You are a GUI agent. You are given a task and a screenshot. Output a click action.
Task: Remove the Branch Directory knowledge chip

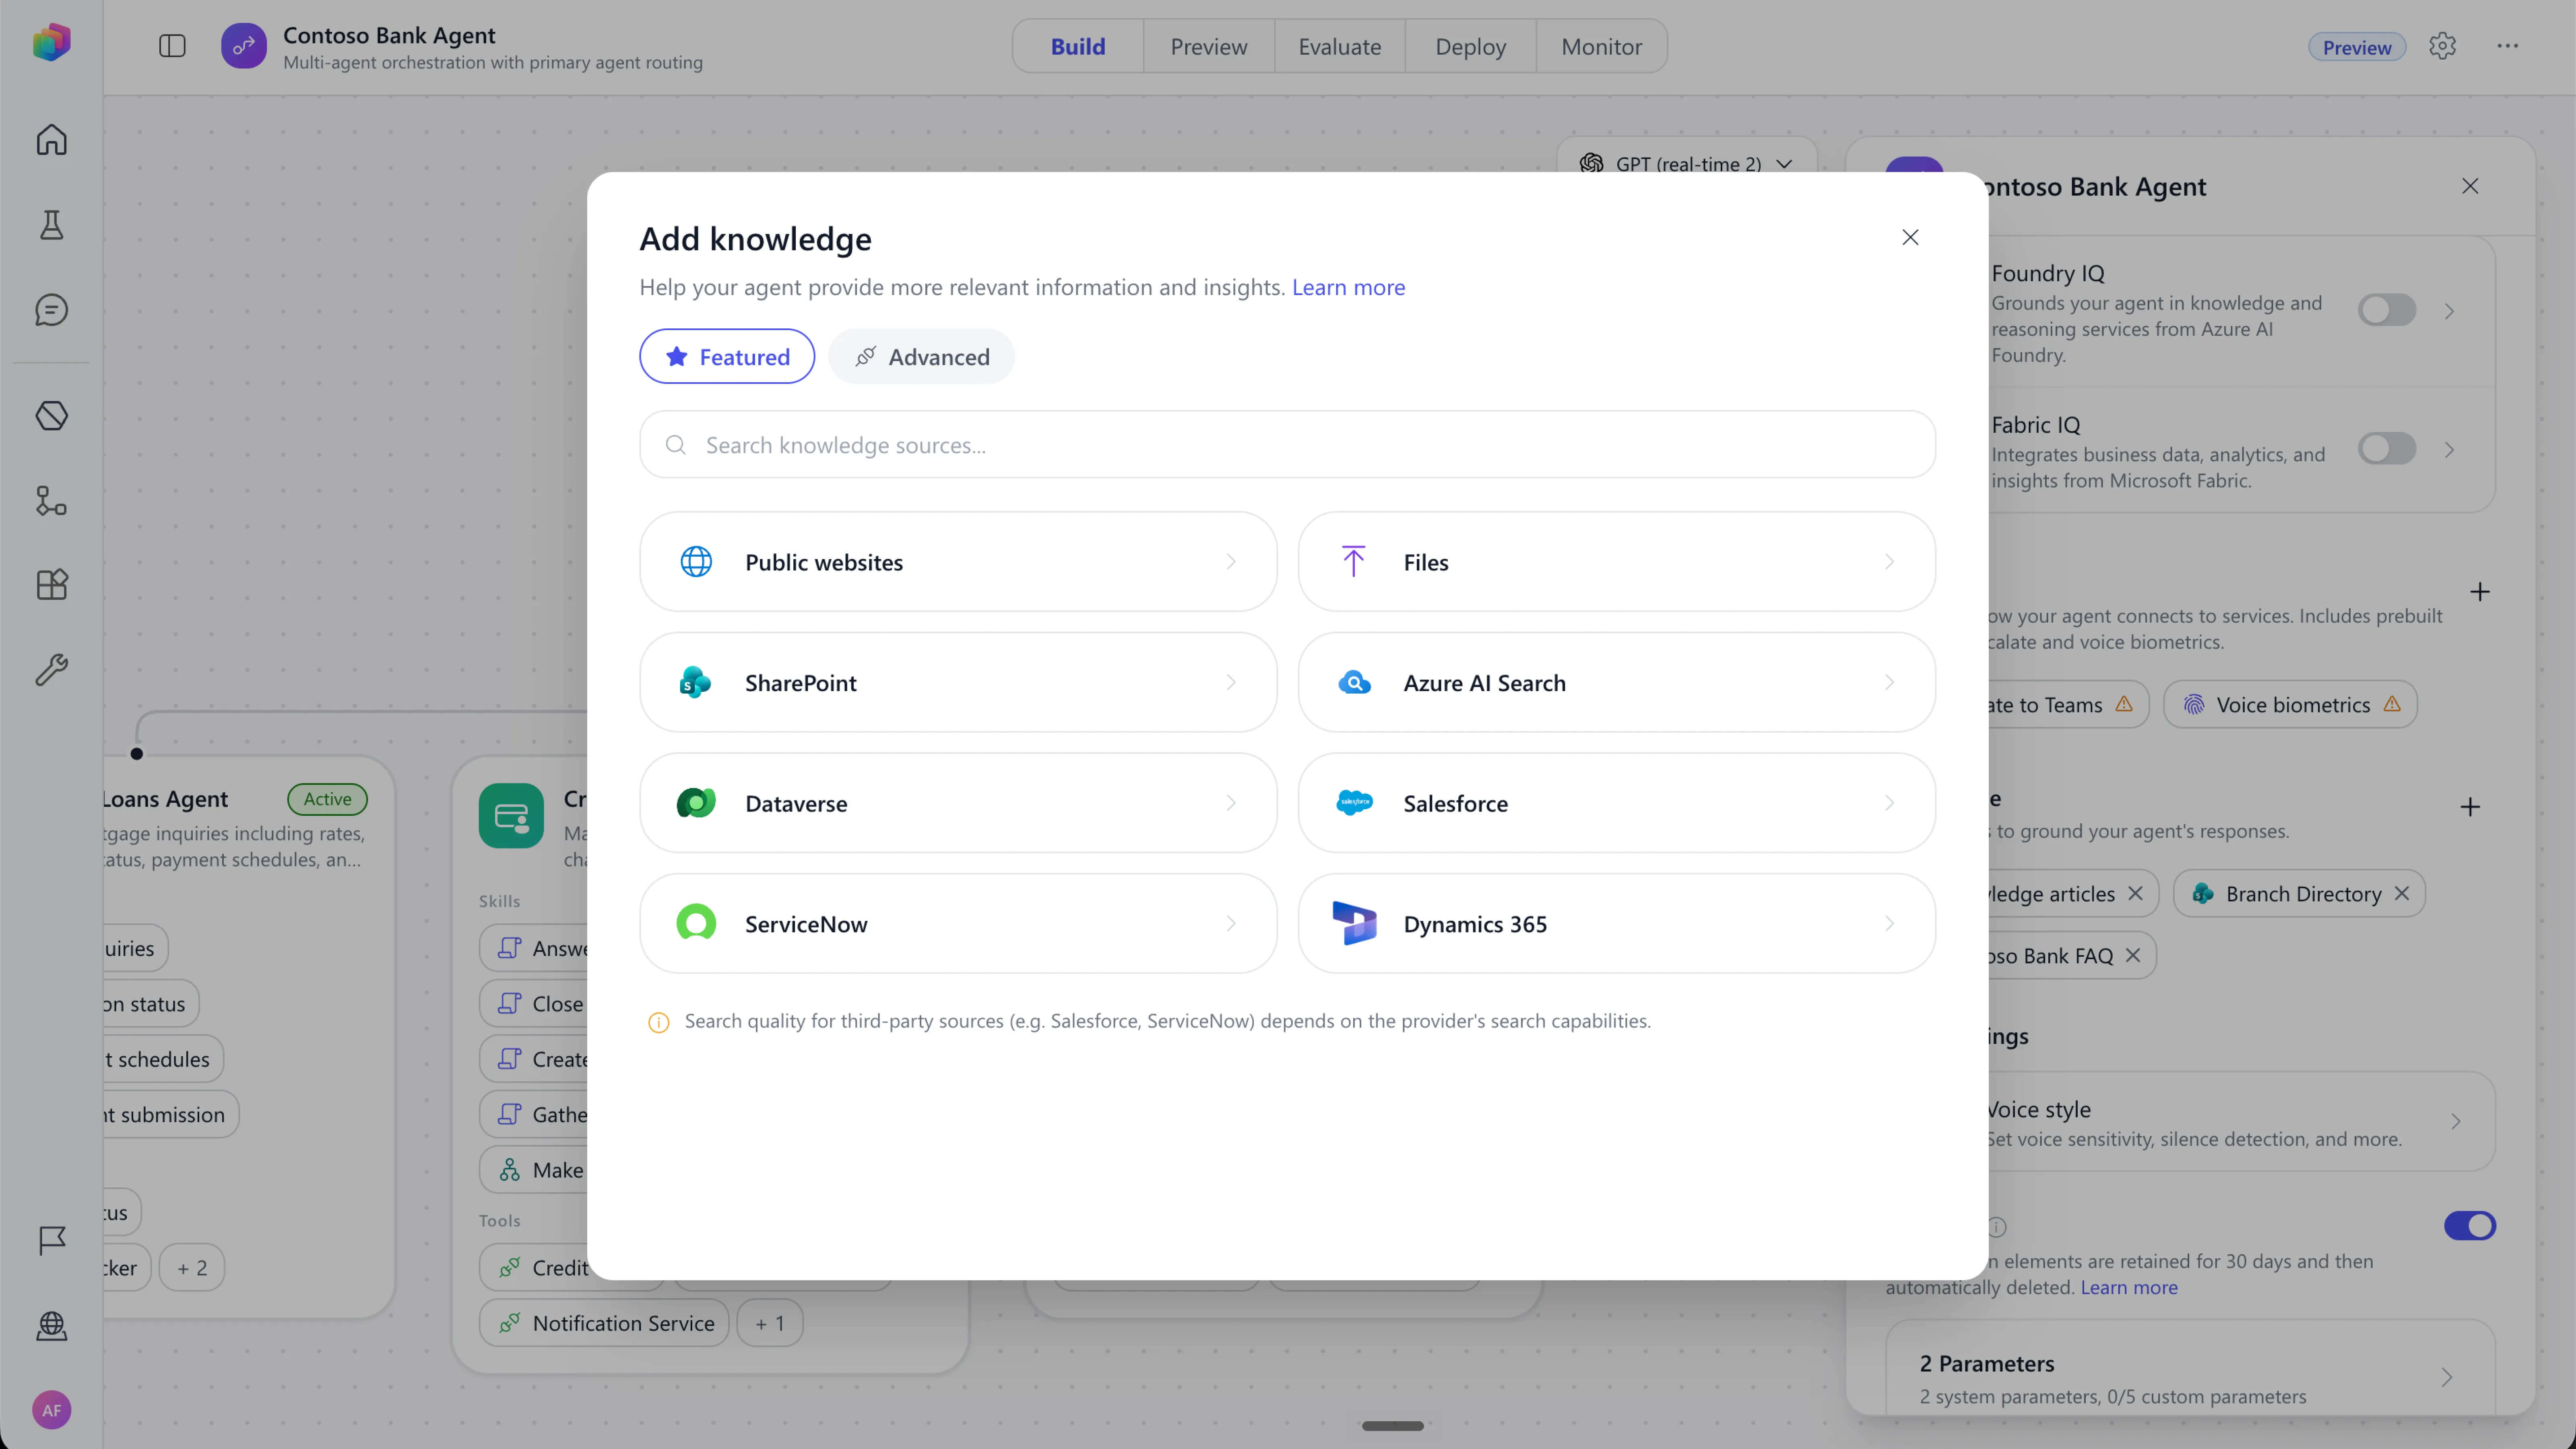[2402, 893]
